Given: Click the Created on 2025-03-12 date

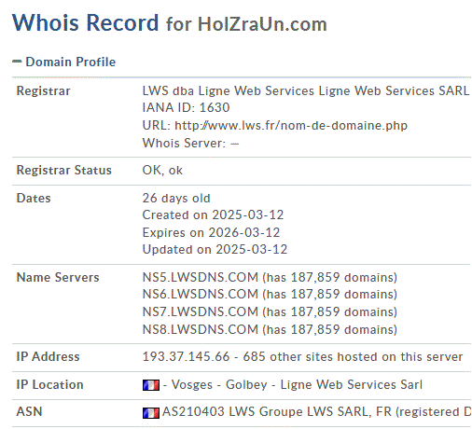Looking at the screenshot, I should [213, 214].
